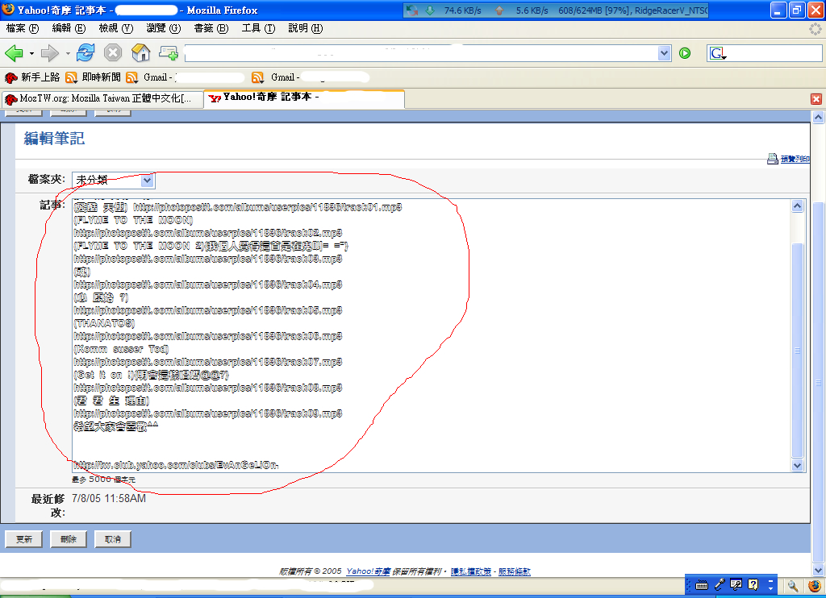This screenshot has width=826, height=598.
Task: Open the language bar options arrow
Action: pyautogui.click(x=770, y=588)
